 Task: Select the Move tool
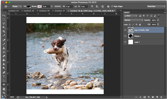4,15
